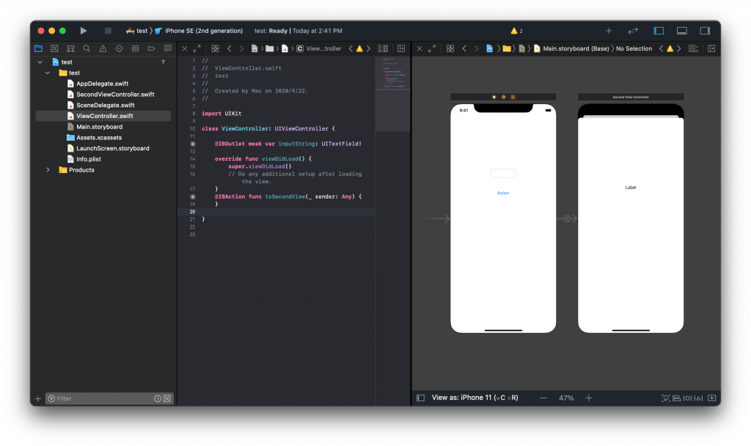Open the Source Control navigator icon
751x446 pixels.
click(54, 48)
